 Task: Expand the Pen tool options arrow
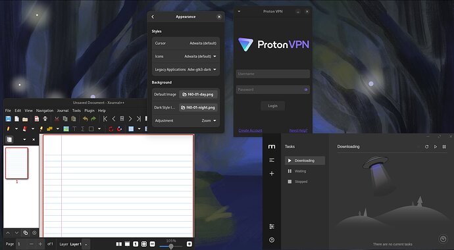coord(16,129)
